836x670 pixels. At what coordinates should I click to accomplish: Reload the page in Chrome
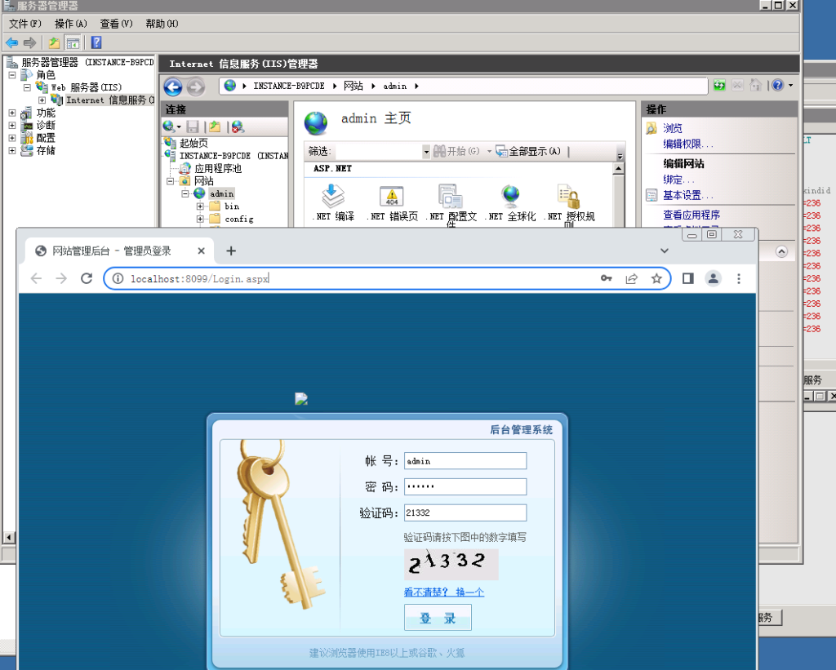click(x=87, y=278)
